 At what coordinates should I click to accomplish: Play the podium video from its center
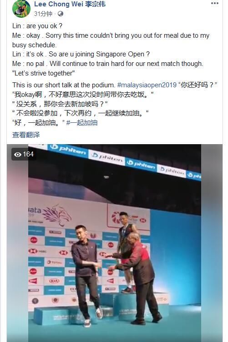point(115,243)
